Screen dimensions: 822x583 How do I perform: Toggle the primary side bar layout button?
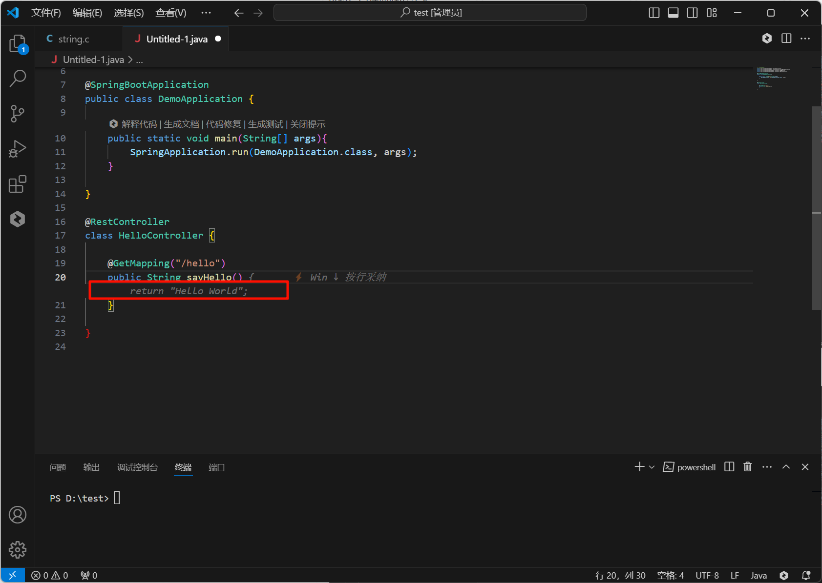654,13
